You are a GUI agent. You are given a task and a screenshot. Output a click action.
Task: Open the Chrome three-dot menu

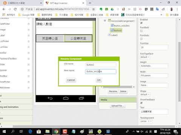click(177, 9)
